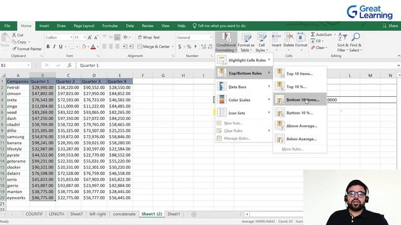Click the Cut scissors icon
The image size is (401, 225).
pos(14,35)
